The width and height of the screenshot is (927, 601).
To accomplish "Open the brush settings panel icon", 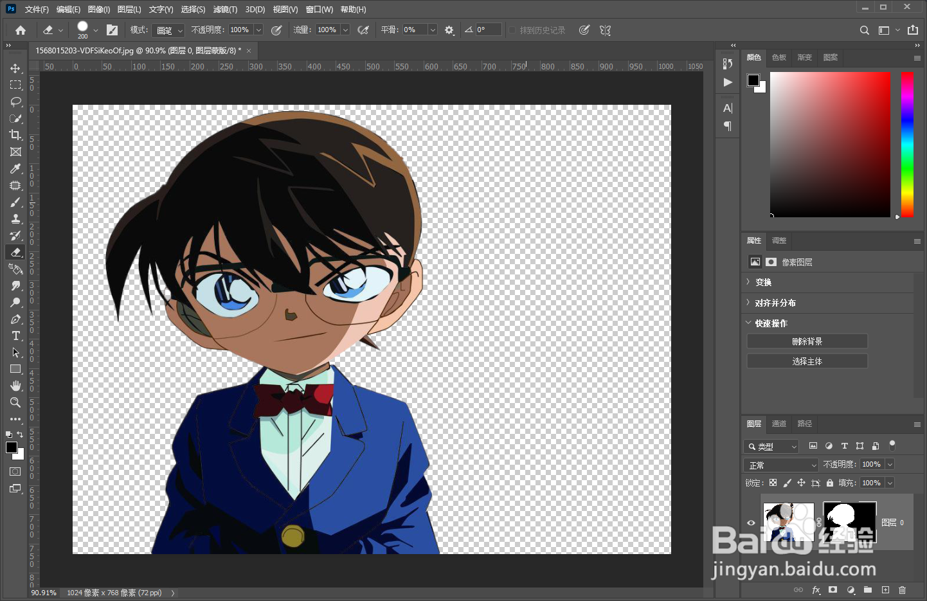I will coord(112,30).
